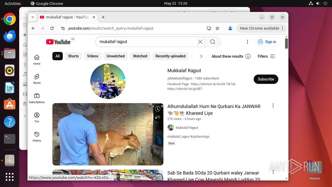Open action menu for Alhumduliallah video
Image resolution: width=332 pixels, height=187 pixels.
(273, 105)
